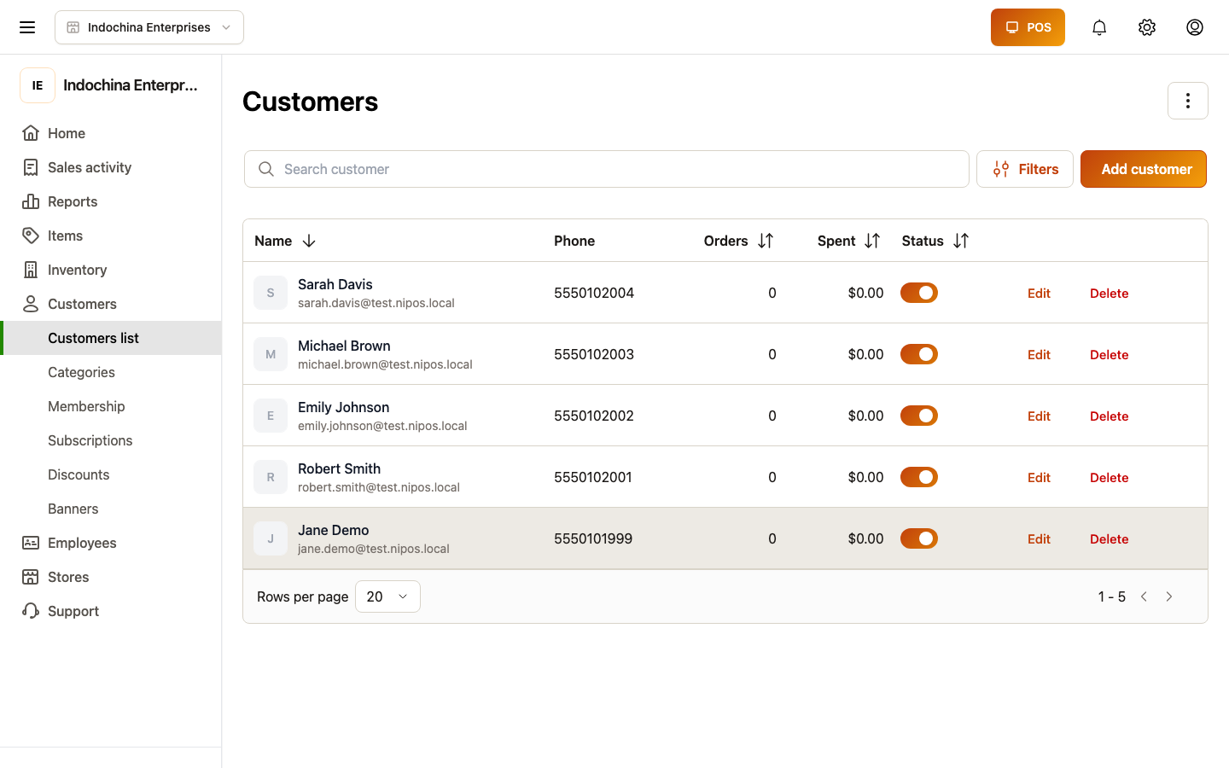Click the Add customer button
The width and height of the screenshot is (1229, 768).
1144,169
